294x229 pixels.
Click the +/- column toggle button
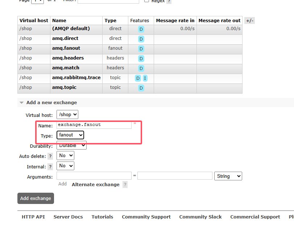point(249,21)
